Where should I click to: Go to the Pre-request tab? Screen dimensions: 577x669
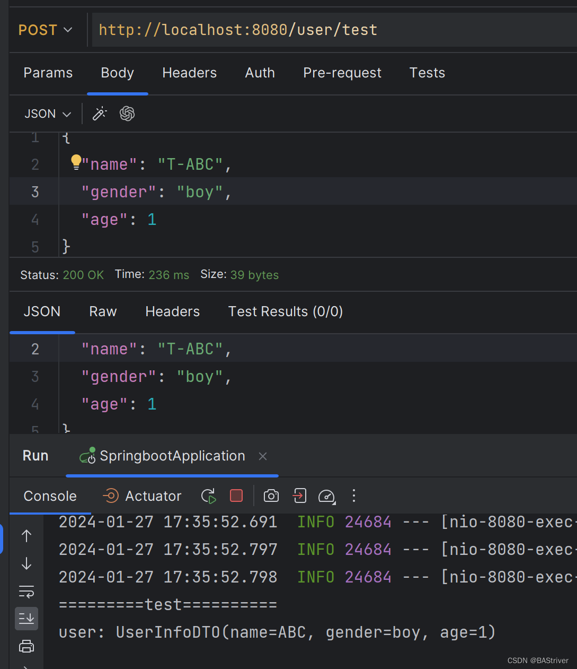342,73
